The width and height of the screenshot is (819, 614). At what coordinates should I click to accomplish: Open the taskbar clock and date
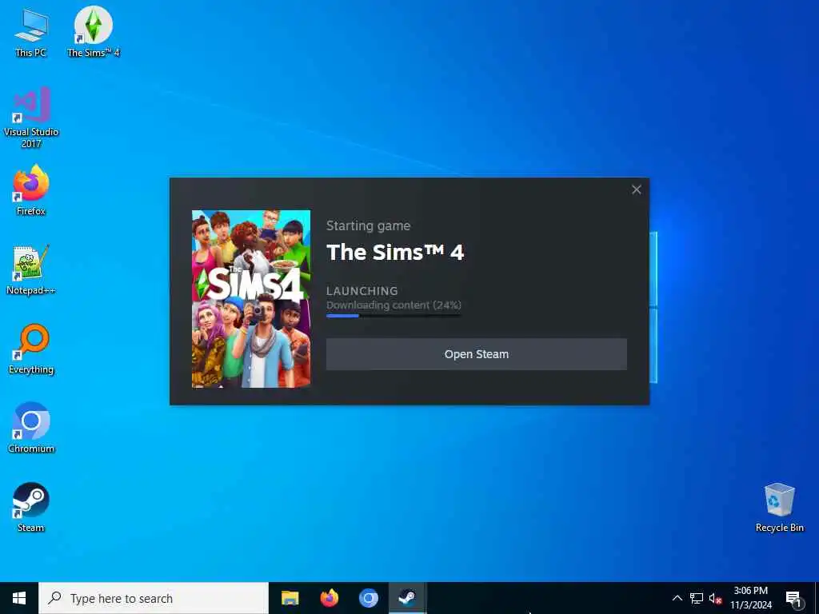750,598
